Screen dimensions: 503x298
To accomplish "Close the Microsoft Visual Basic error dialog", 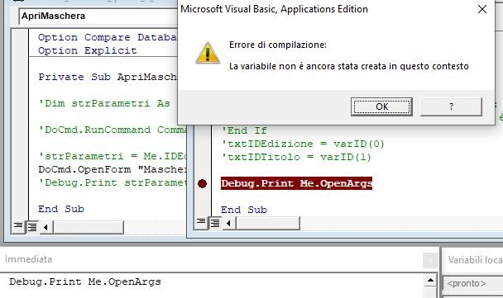I will pos(482,9).
